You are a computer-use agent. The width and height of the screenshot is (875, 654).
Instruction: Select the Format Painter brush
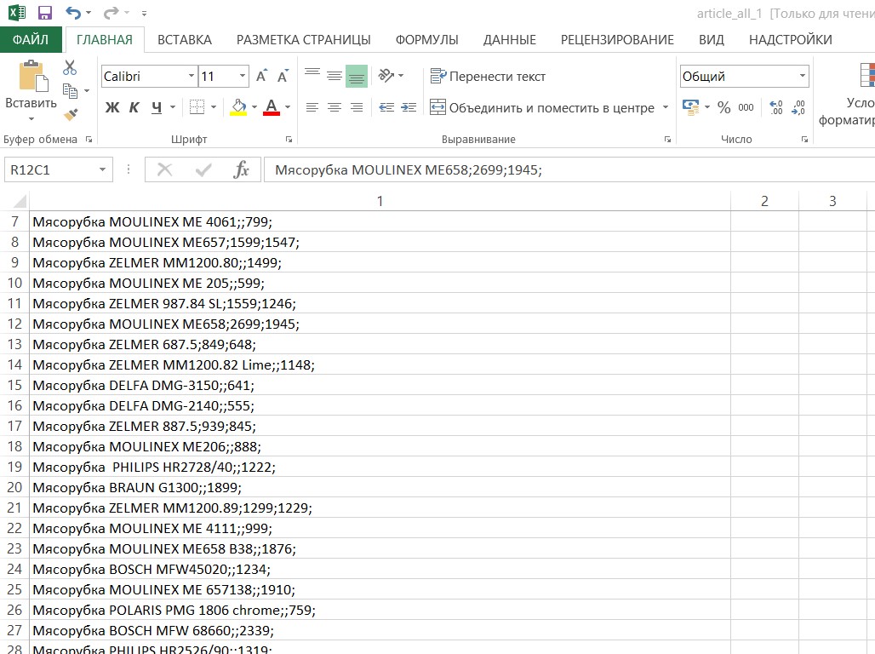[x=71, y=114]
